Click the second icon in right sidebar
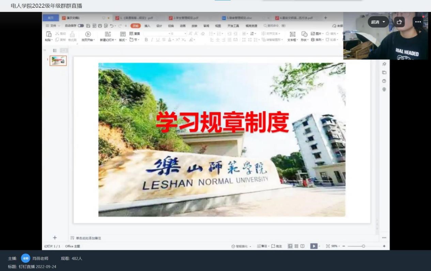This screenshot has width=431, height=271. (x=384, y=72)
